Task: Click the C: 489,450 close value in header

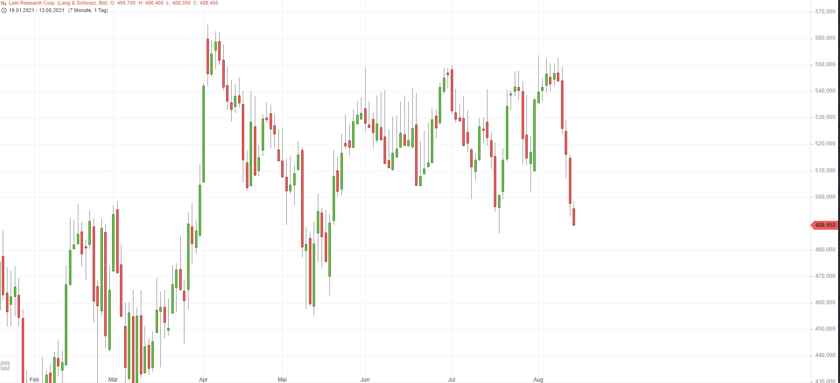Action: click(206, 3)
